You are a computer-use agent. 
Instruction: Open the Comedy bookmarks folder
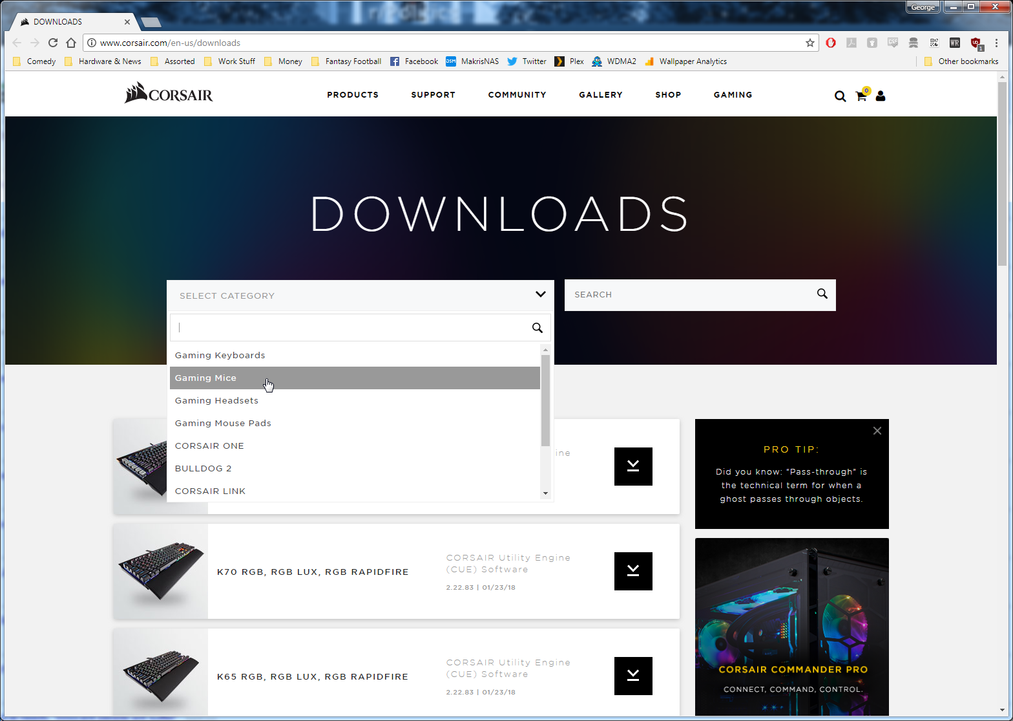[34, 61]
